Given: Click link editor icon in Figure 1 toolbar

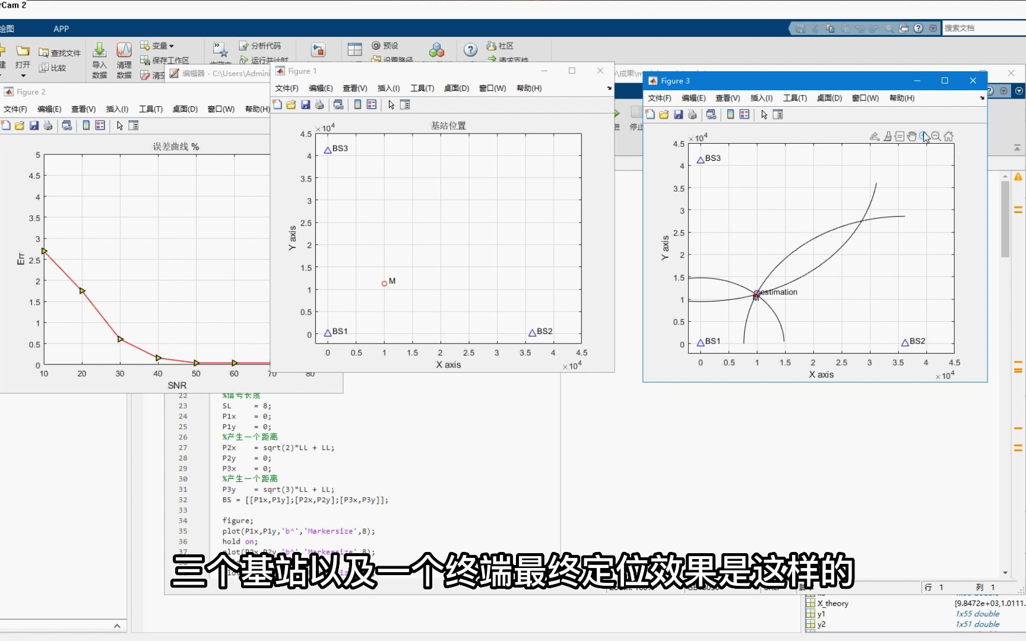Looking at the screenshot, I should [x=338, y=104].
